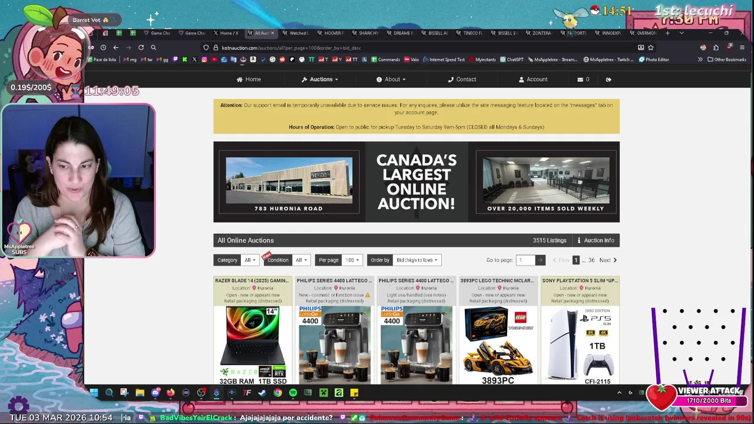Open Discord from taskbar

tap(156, 393)
